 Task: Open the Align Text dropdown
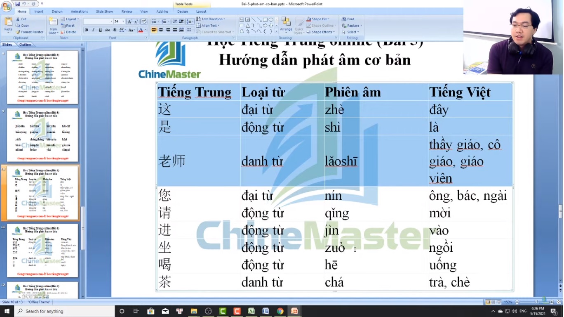tap(208, 26)
